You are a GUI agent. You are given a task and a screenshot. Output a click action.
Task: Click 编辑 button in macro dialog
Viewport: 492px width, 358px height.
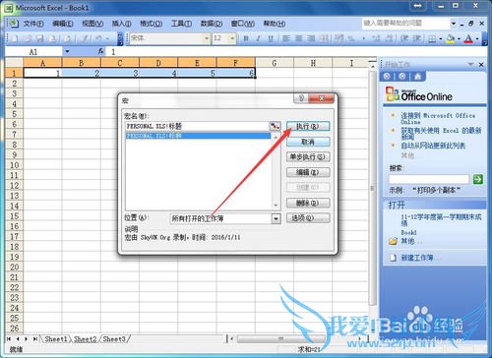click(x=308, y=172)
